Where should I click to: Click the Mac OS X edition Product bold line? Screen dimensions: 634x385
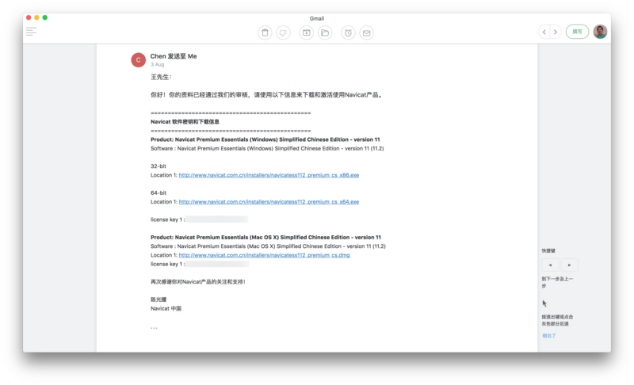click(265, 237)
